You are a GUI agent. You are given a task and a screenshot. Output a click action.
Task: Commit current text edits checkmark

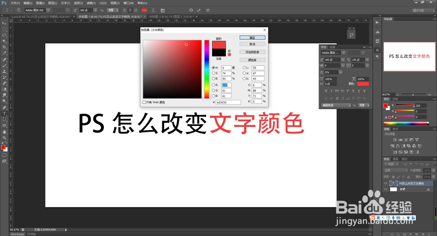(199, 10)
